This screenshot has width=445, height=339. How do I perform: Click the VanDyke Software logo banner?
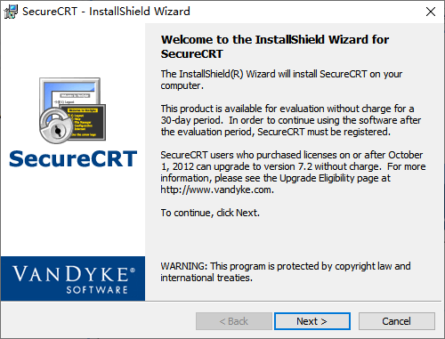73,278
